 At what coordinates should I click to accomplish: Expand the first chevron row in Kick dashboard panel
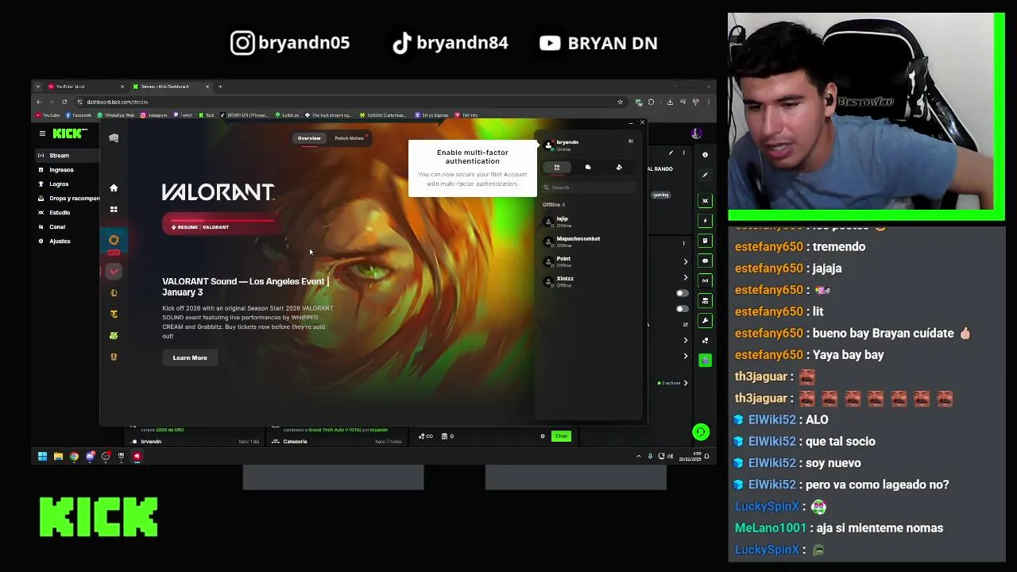pos(686,261)
